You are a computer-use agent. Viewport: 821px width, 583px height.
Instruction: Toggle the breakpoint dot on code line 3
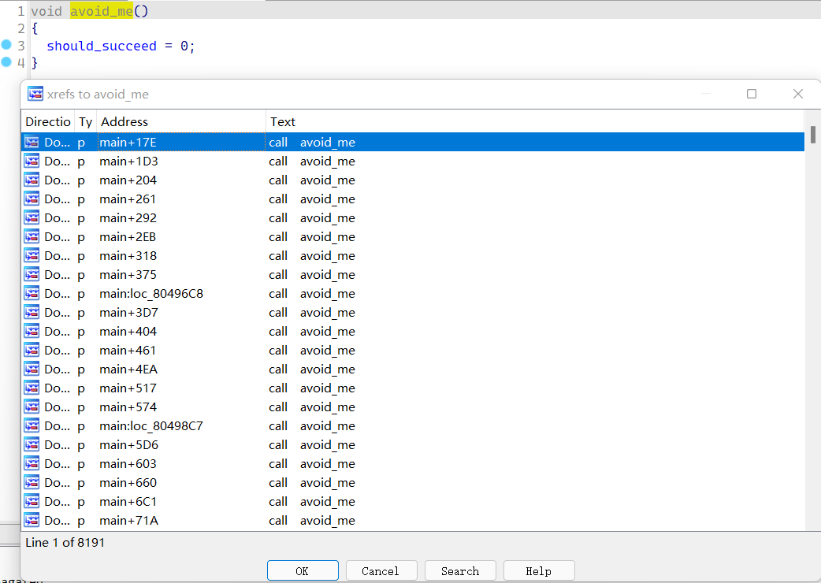coord(6,45)
